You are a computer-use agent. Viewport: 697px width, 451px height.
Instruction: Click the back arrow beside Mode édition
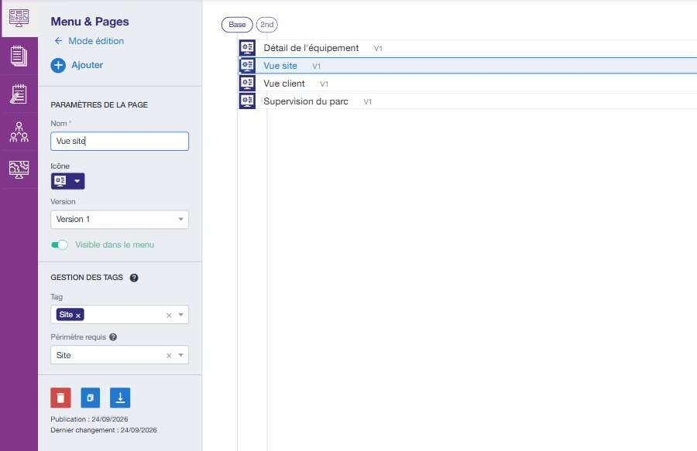click(58, 41)
